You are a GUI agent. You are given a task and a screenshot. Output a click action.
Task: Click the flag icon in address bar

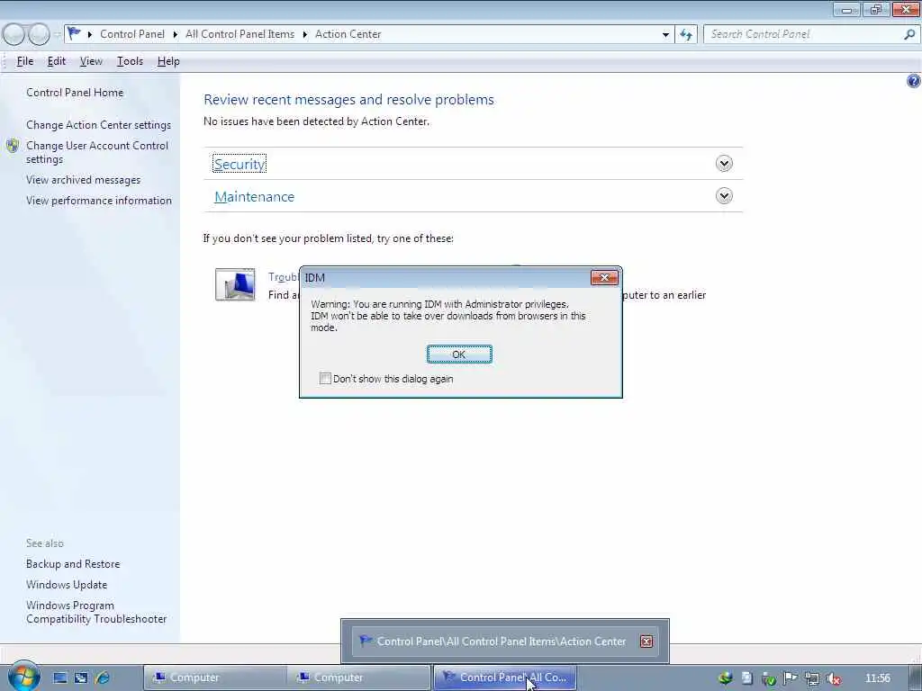pos(74,33)
